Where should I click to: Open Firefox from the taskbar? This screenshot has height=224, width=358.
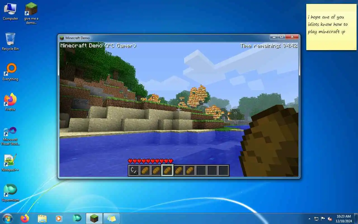coord(25,218)
